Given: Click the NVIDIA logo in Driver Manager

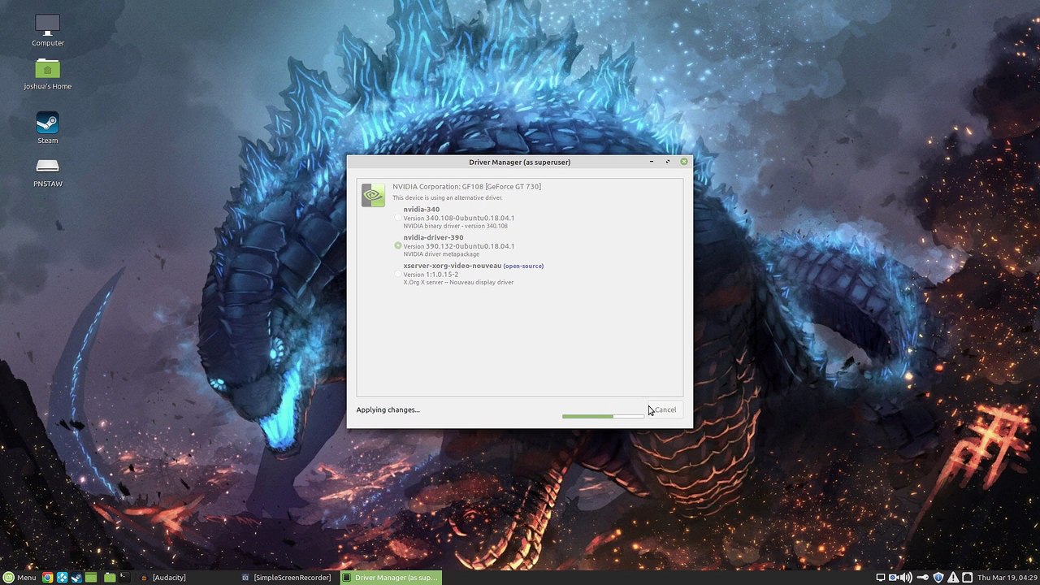Looking at the screenshot, I should pos(373,195).
